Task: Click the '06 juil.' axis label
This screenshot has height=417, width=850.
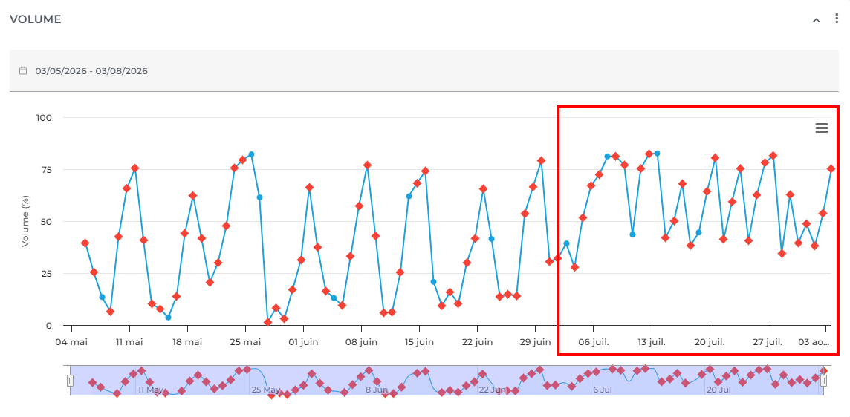Action: (x=594, y=342)
